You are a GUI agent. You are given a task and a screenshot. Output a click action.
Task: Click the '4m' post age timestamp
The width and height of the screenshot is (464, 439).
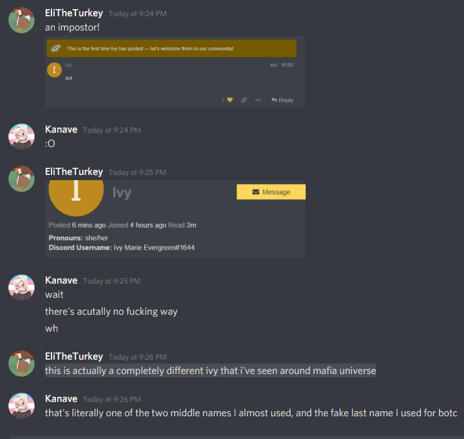(x=274, y=65)
